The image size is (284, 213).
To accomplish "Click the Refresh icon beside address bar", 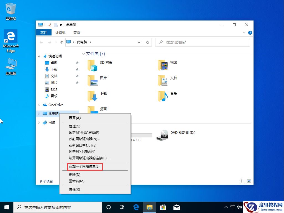I will point(147,42).
